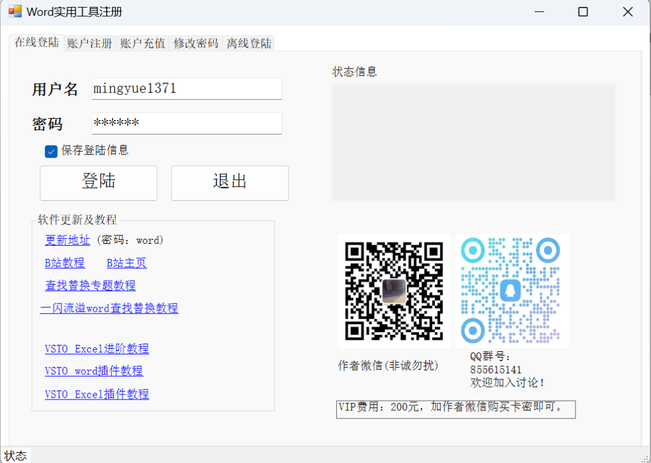Open VSTO_Excel进阶教程 link
The image size is (651, 463).
coord(97,349)
